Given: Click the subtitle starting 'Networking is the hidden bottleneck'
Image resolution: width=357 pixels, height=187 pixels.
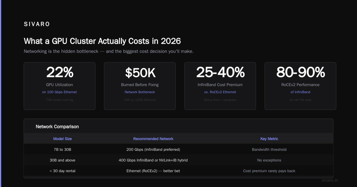Looking at the screenshot, I should (x=109, y=51).
